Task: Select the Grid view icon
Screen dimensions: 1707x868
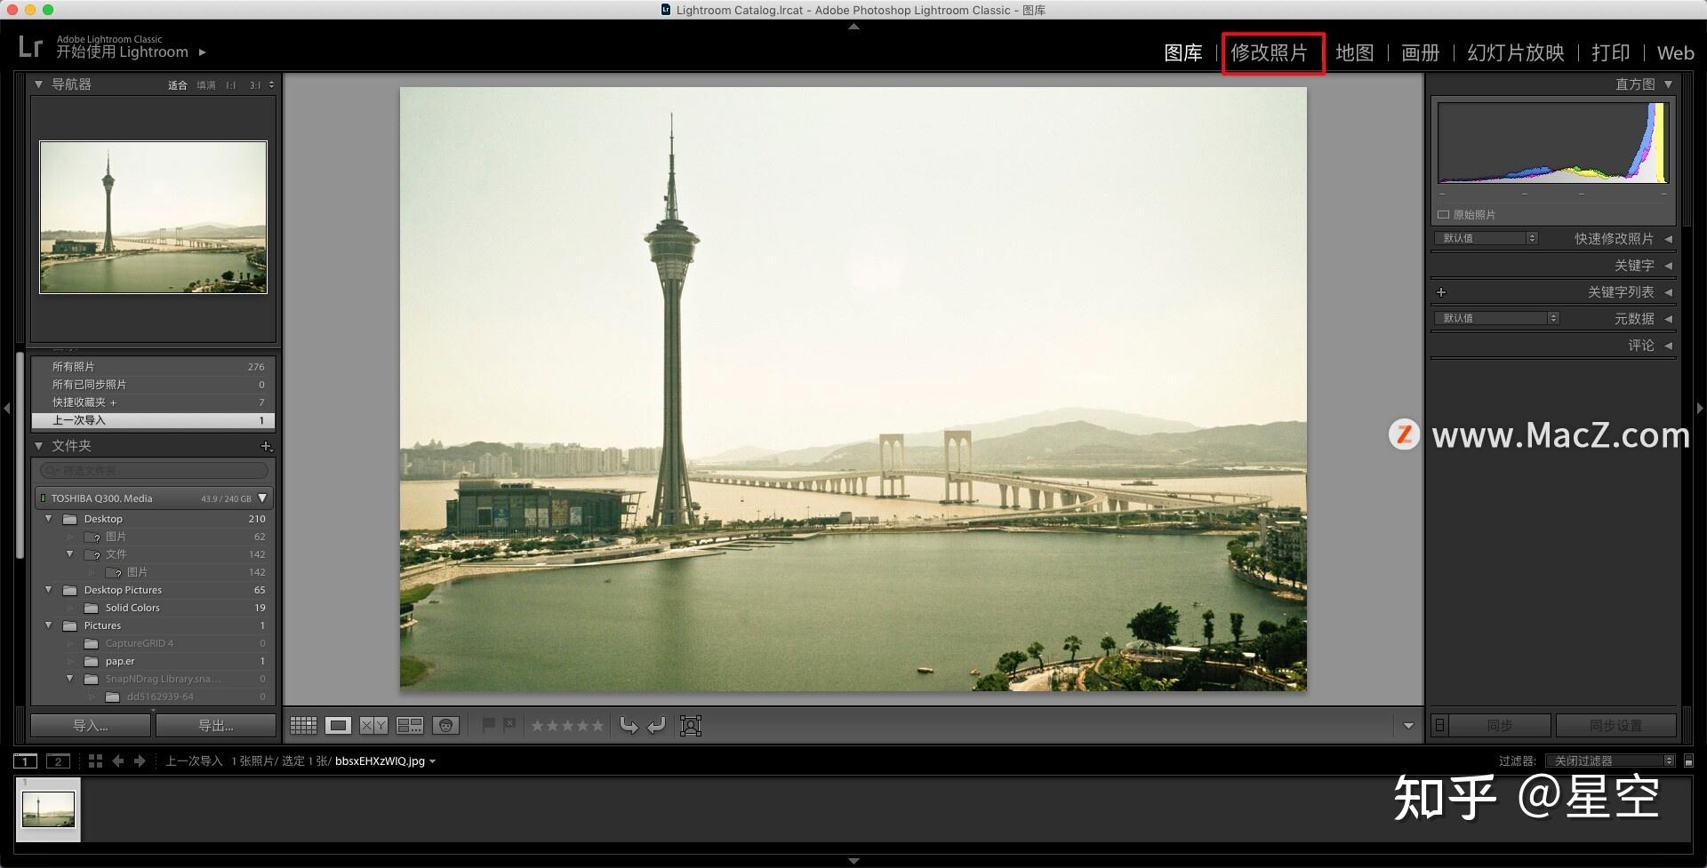Action: (x=303, y=725)
